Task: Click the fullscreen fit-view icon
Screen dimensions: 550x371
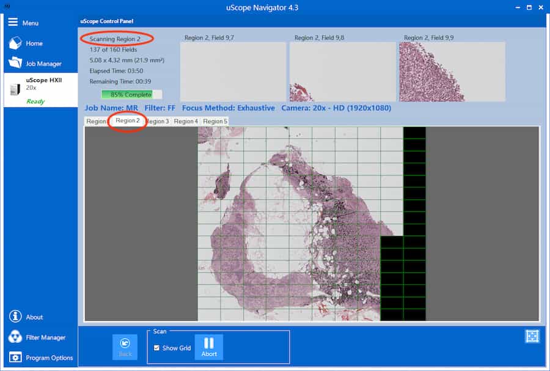Action: (531, 336)
